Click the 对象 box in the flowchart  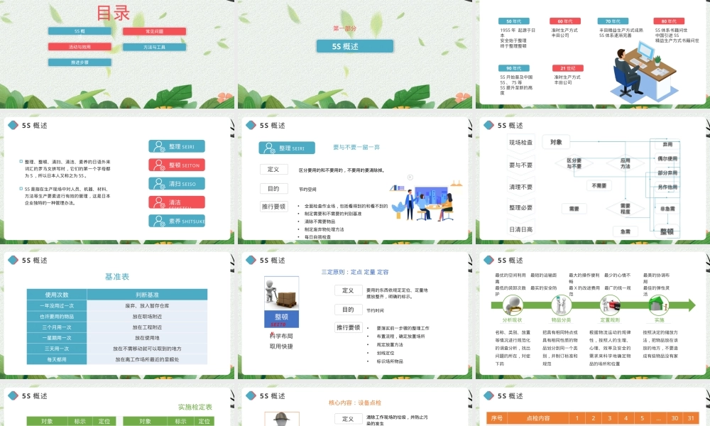point(557,142)
